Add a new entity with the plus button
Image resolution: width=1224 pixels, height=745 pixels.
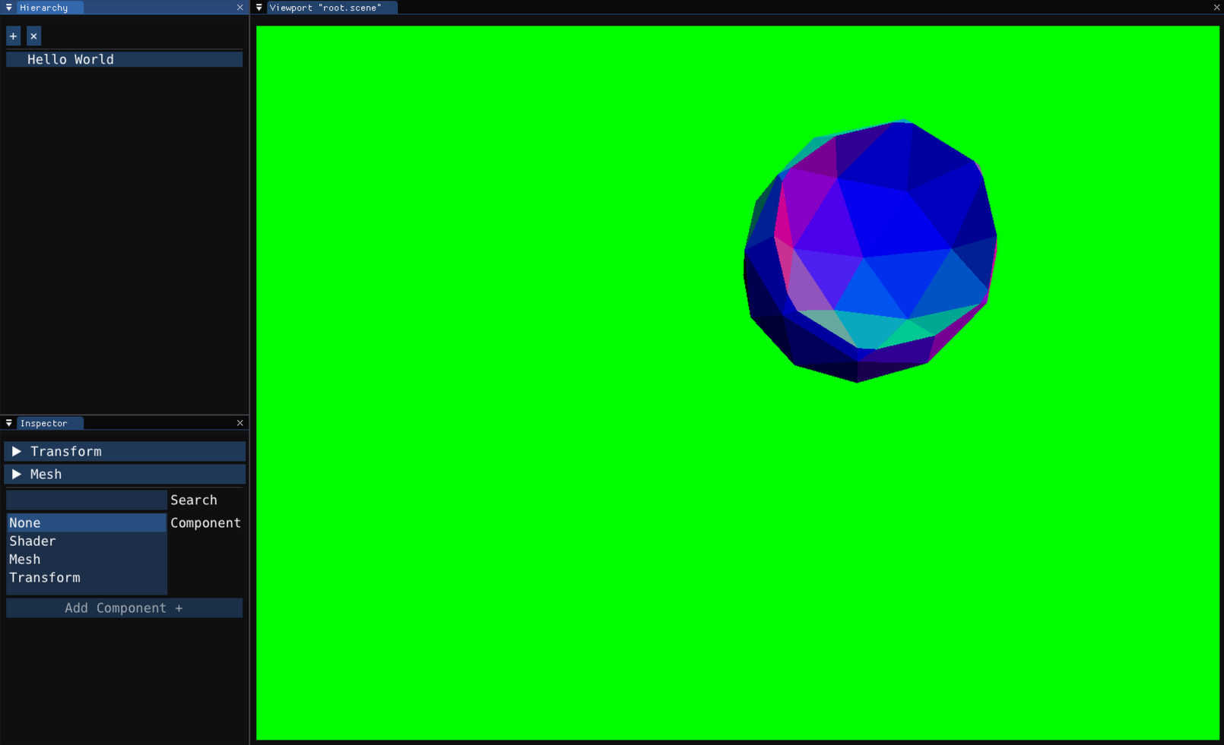tap(13, 36)
